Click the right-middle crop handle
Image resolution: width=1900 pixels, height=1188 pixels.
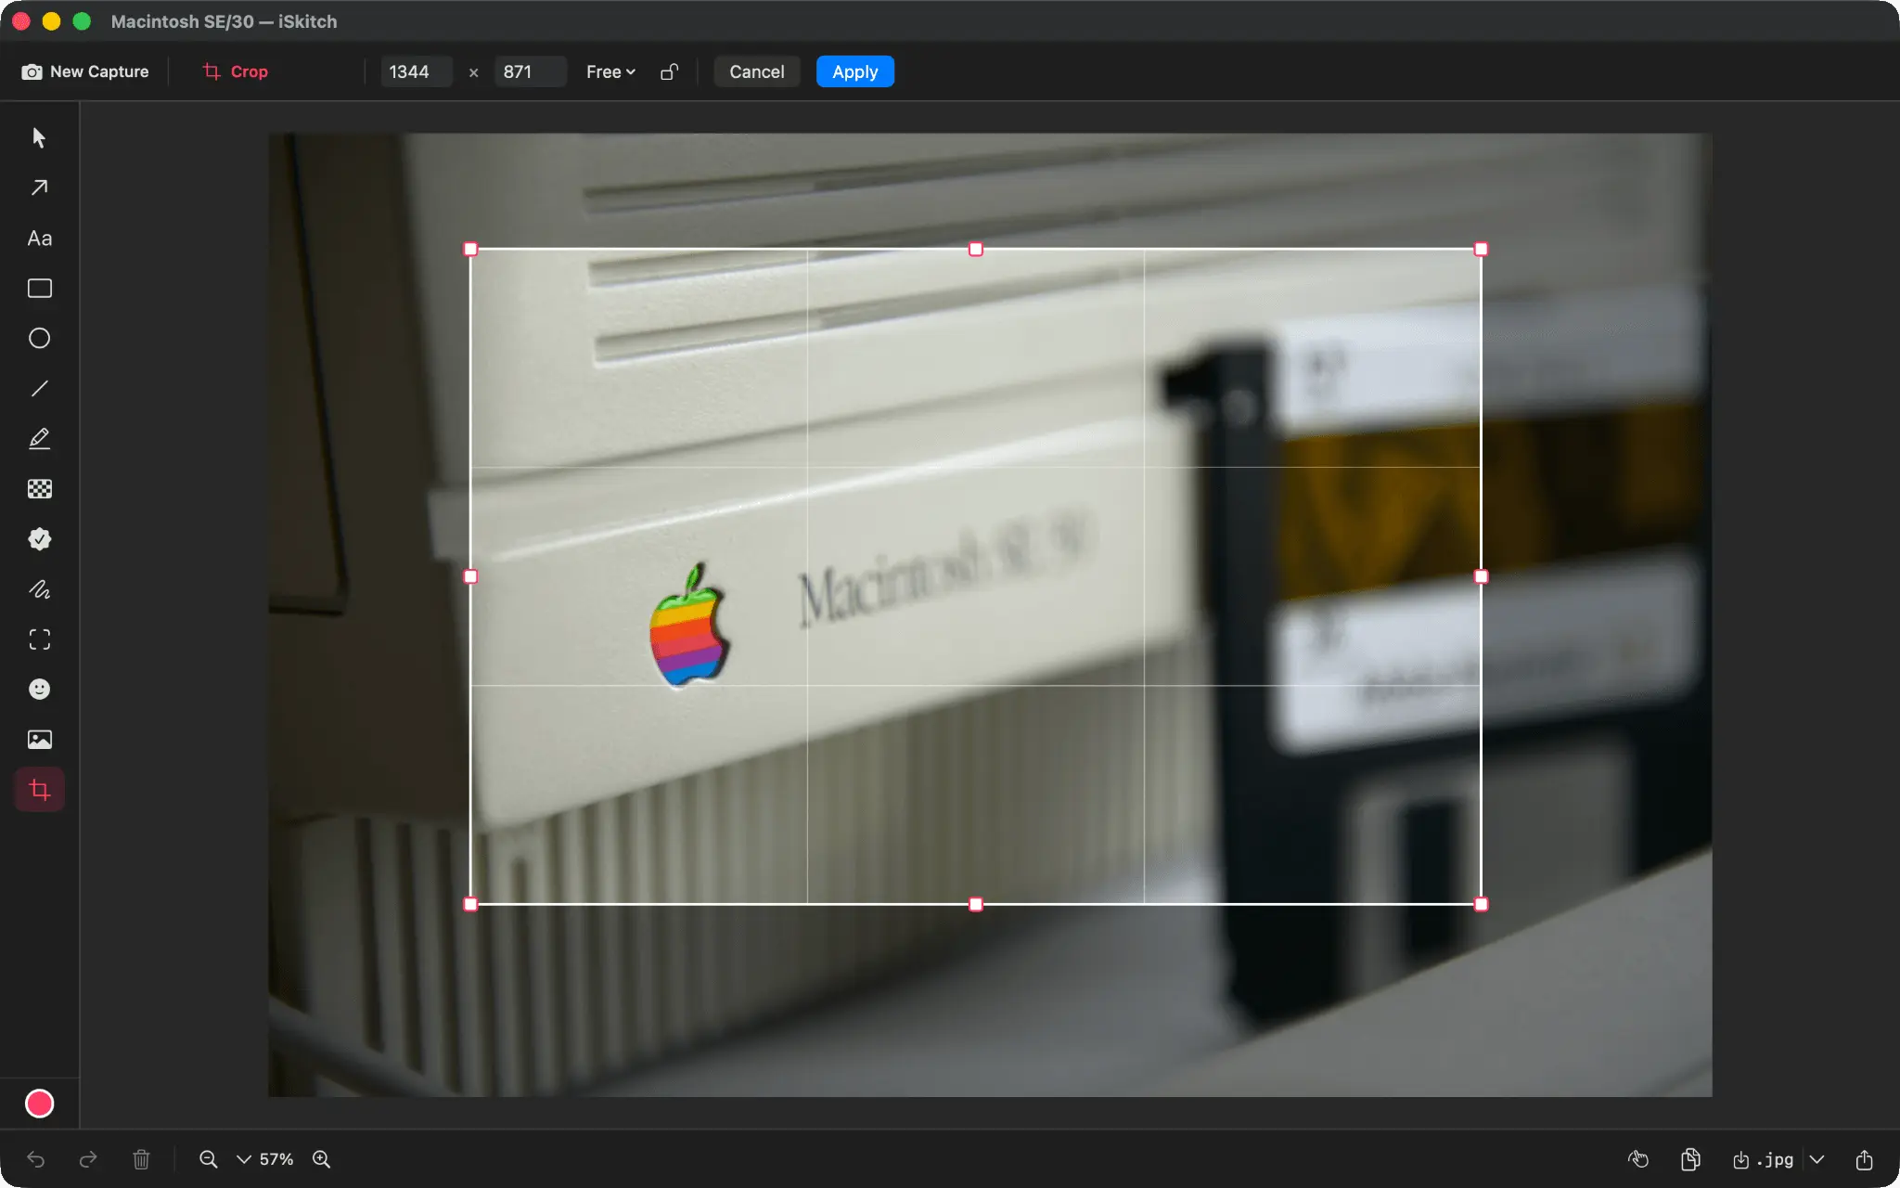(1481, 576)
